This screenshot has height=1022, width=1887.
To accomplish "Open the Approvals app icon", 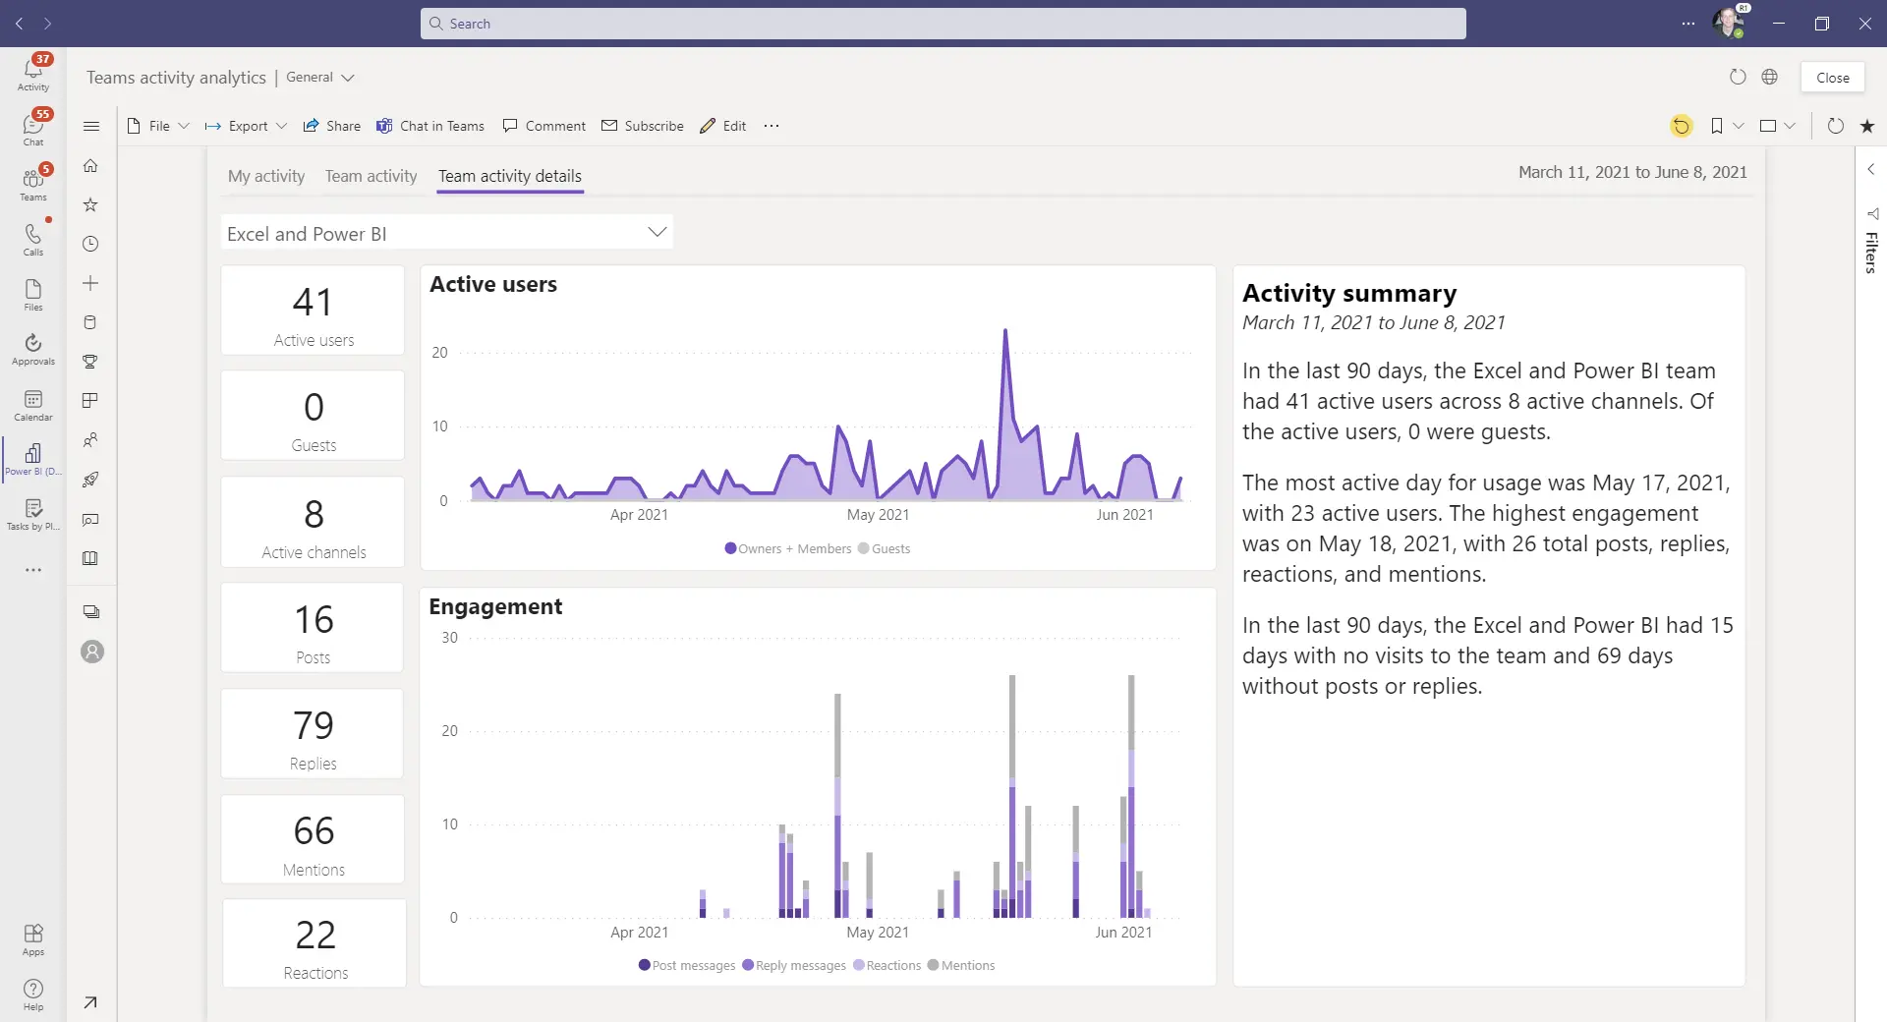I will (33, 348).
